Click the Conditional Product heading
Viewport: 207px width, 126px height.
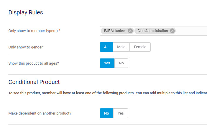tap(34, 82)
